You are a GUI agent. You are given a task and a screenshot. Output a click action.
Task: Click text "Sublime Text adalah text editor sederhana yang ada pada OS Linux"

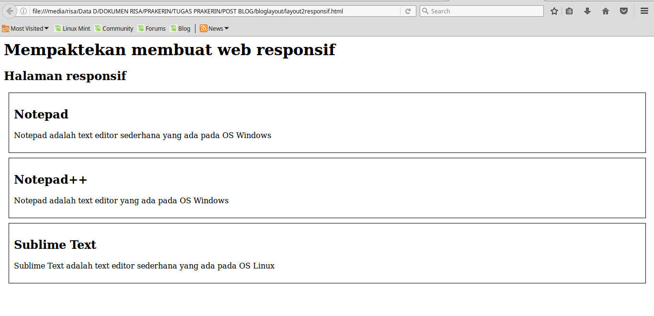click(x=144, y=266)
